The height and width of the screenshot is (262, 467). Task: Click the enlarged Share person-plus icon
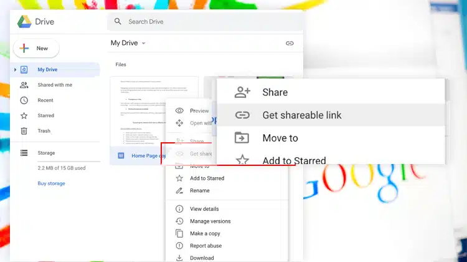coord(242,92)
